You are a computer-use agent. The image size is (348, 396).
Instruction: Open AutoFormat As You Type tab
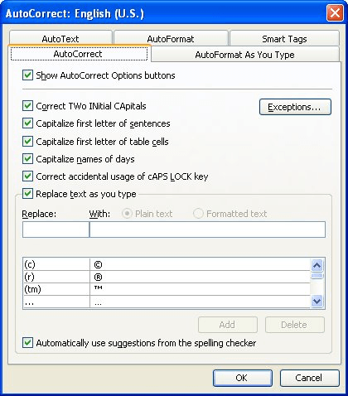pyautogui.click(x=245, y=55)
